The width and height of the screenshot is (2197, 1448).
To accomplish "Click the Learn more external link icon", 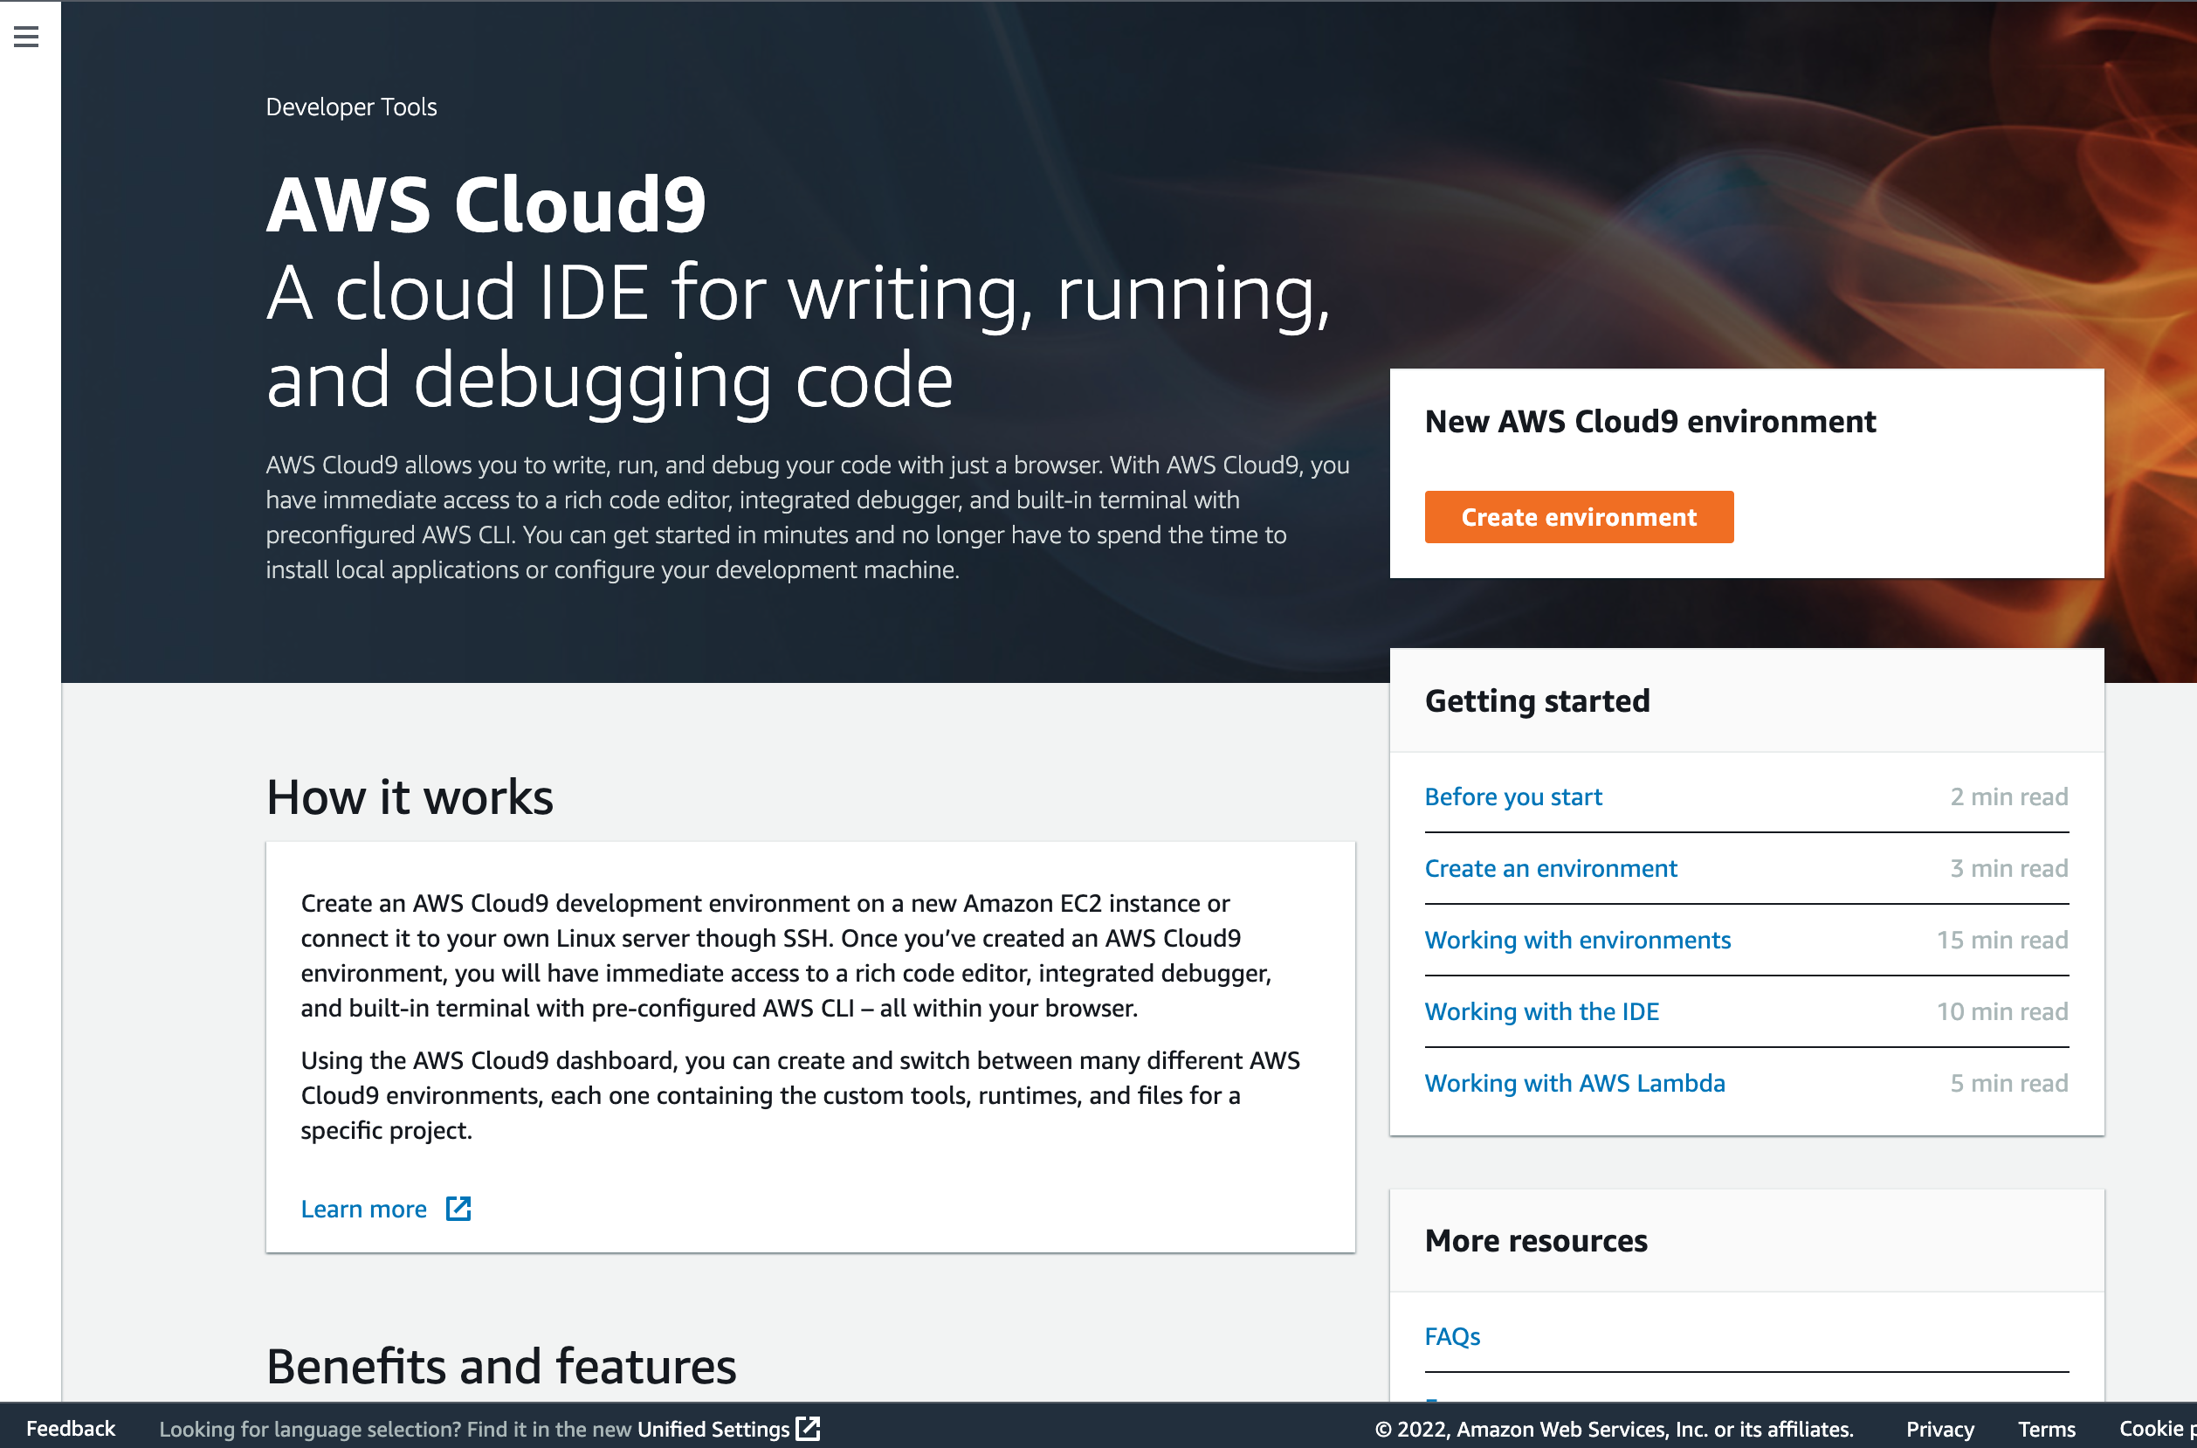I will pos(458,1208).
